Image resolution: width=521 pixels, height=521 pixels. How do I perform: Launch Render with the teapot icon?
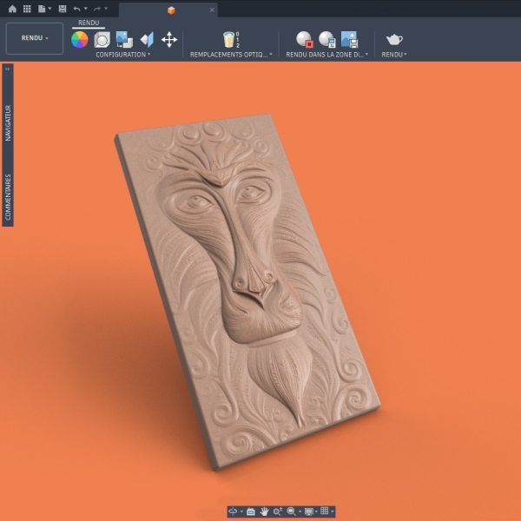tap(394, 40)
